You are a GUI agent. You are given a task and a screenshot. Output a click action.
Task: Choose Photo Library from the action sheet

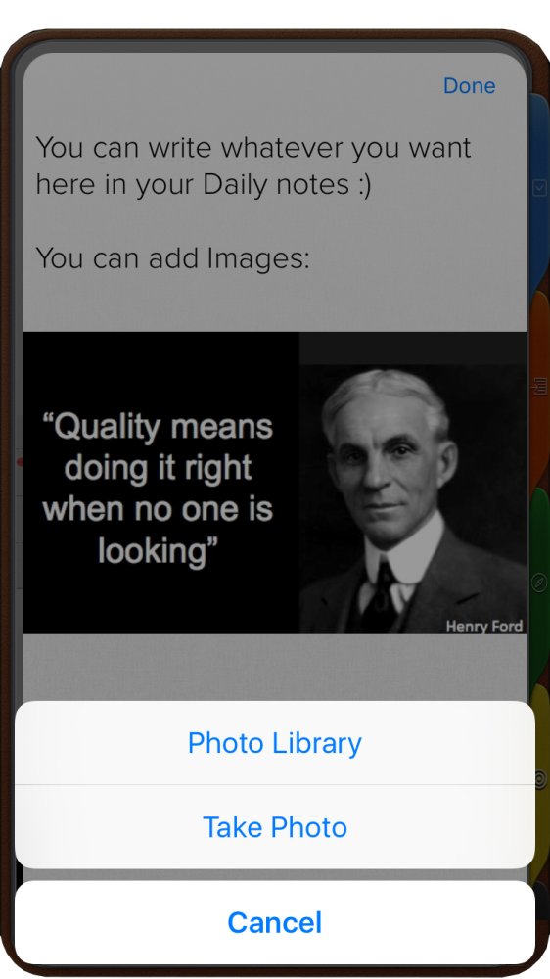[275, 743]
